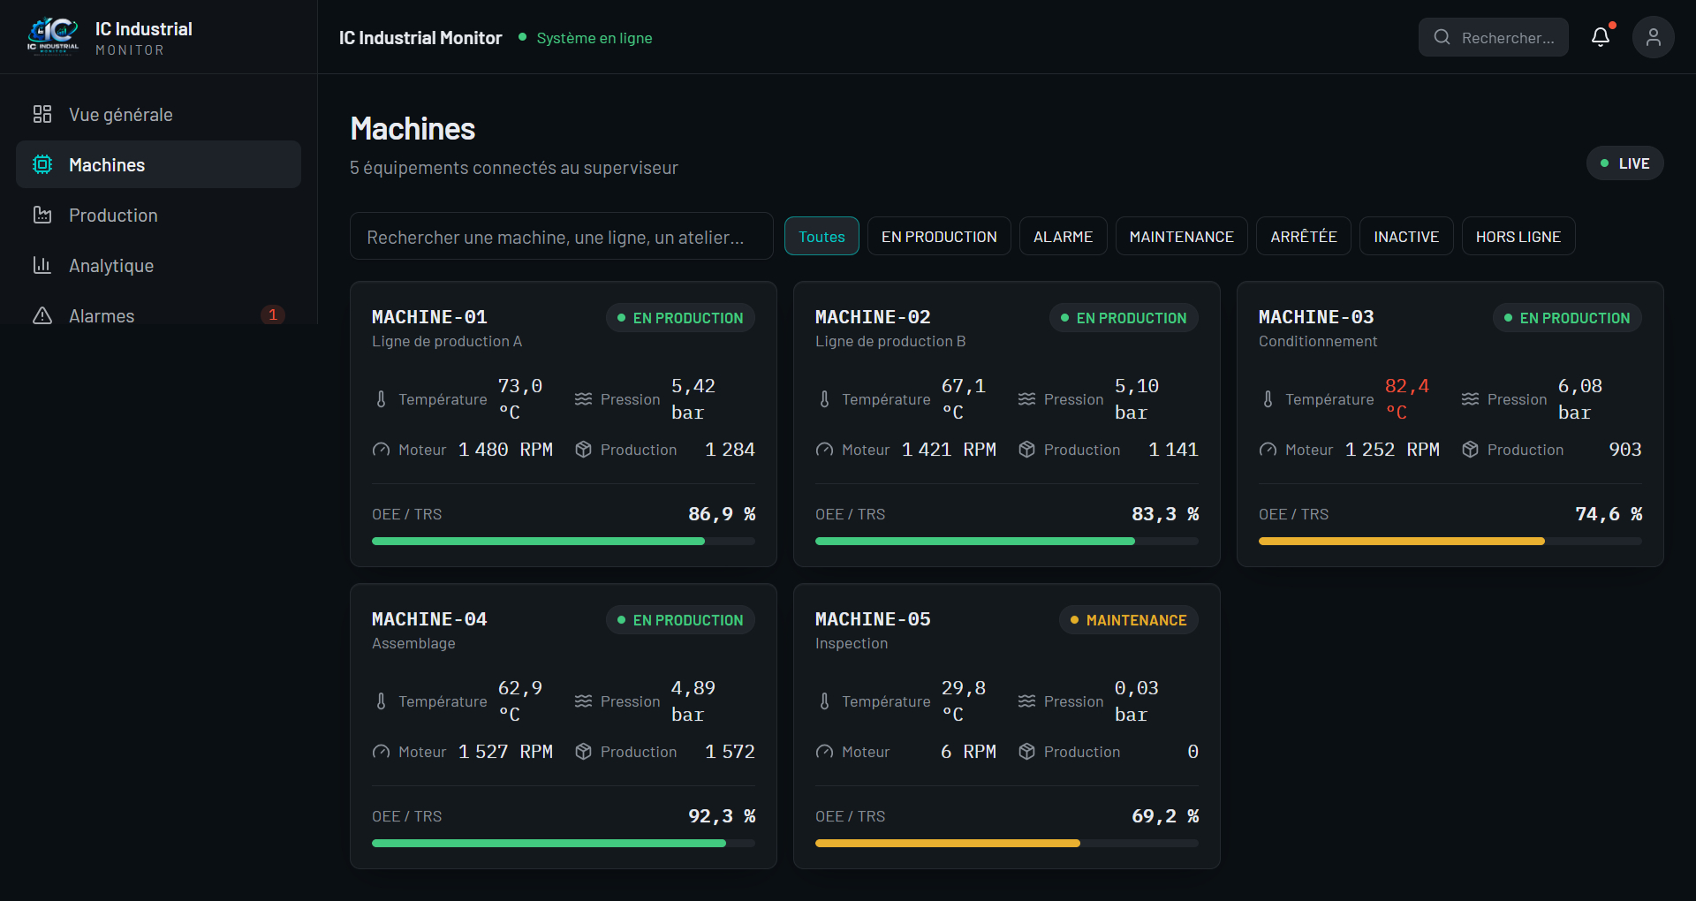Click MACHINE-05 OEE progress bar
This screenshot has width=1696, height=901.
pos(1006,844)
